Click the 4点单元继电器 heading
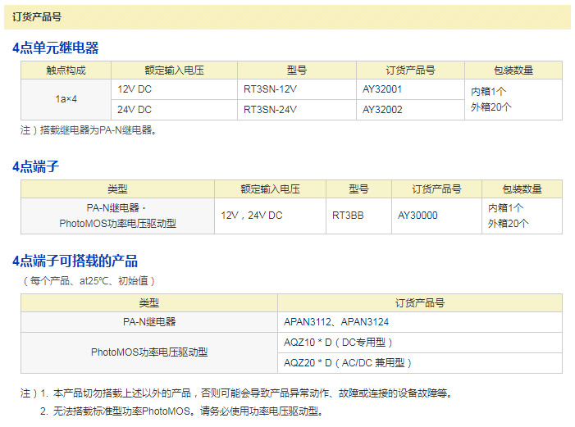The height and width of the screenshot is (427, 575). tap(55, 48)
